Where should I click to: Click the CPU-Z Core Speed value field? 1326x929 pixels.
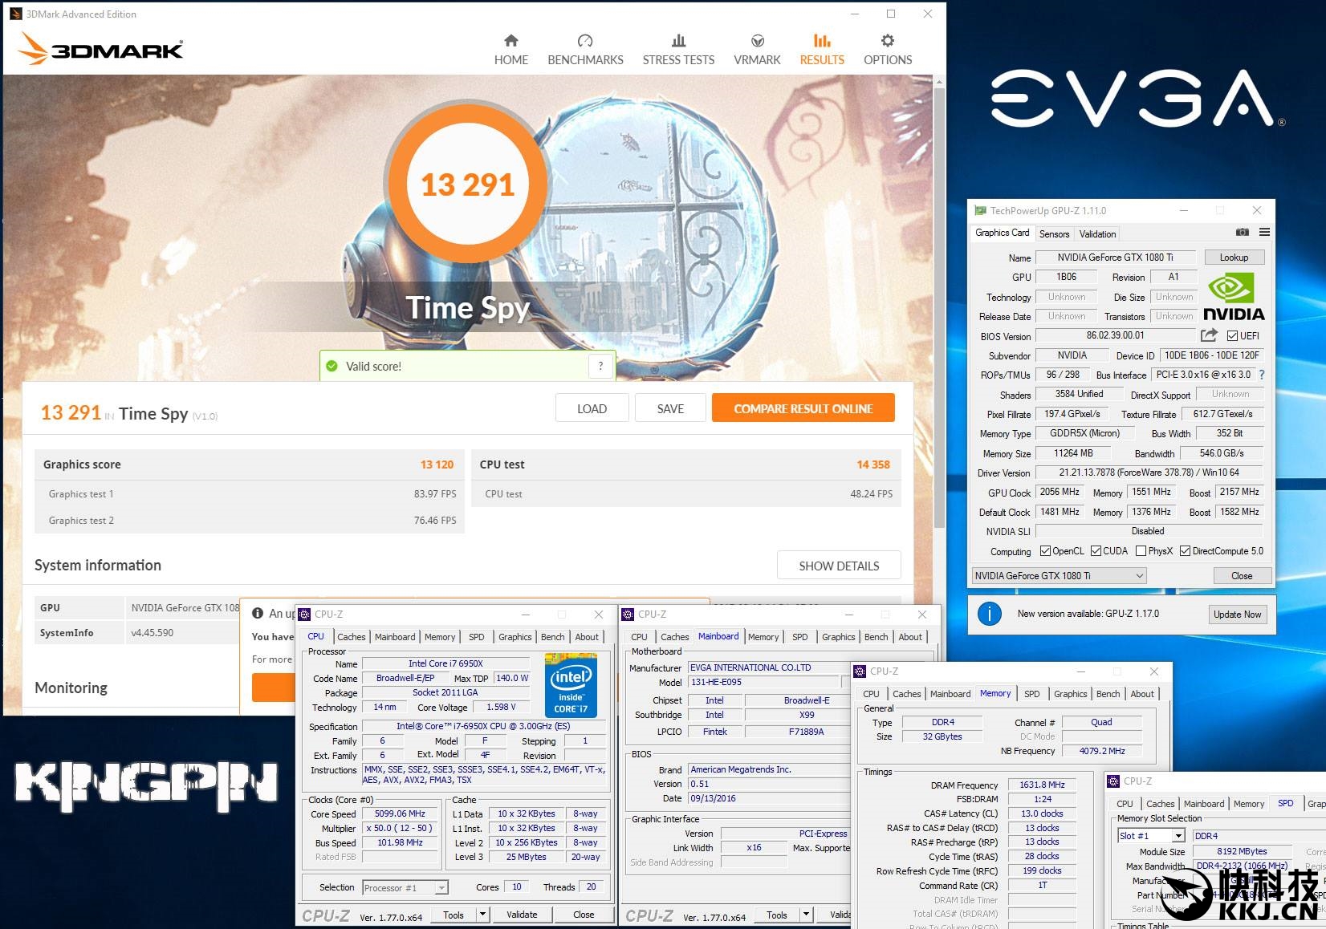pyautogui.click(x=400, y=813)
